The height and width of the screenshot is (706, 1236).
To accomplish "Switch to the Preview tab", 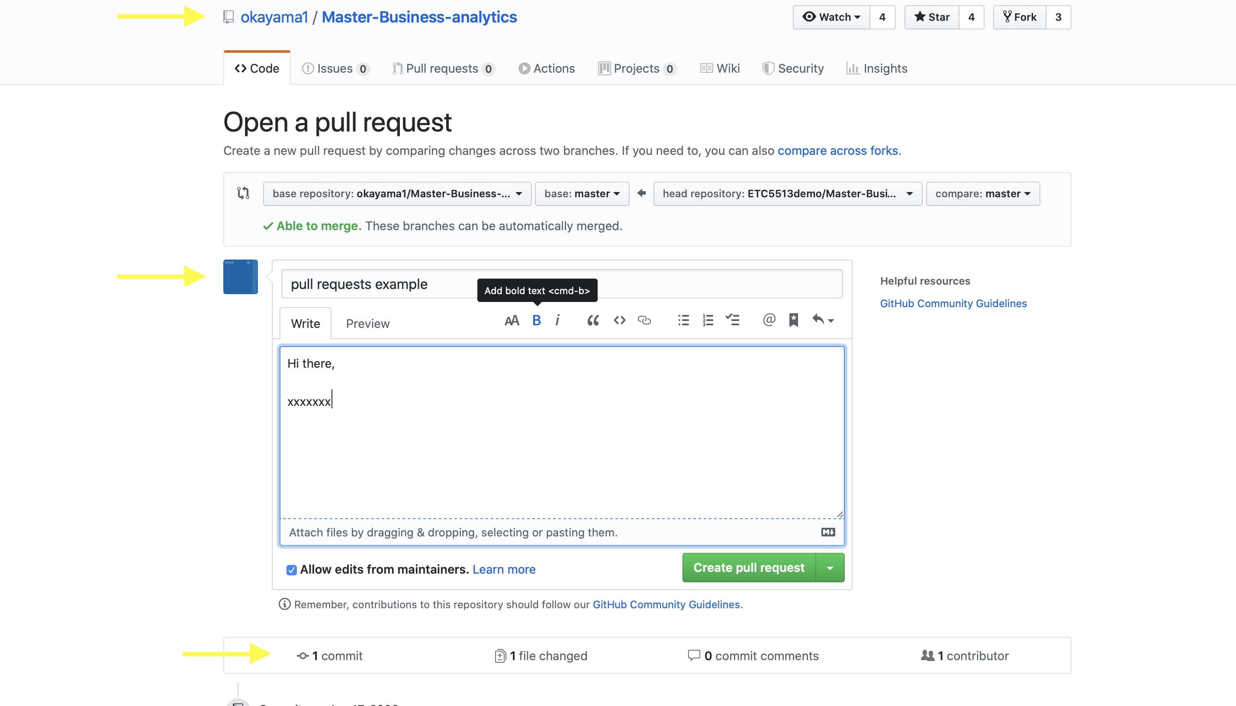I will click(x=367, y=324).
